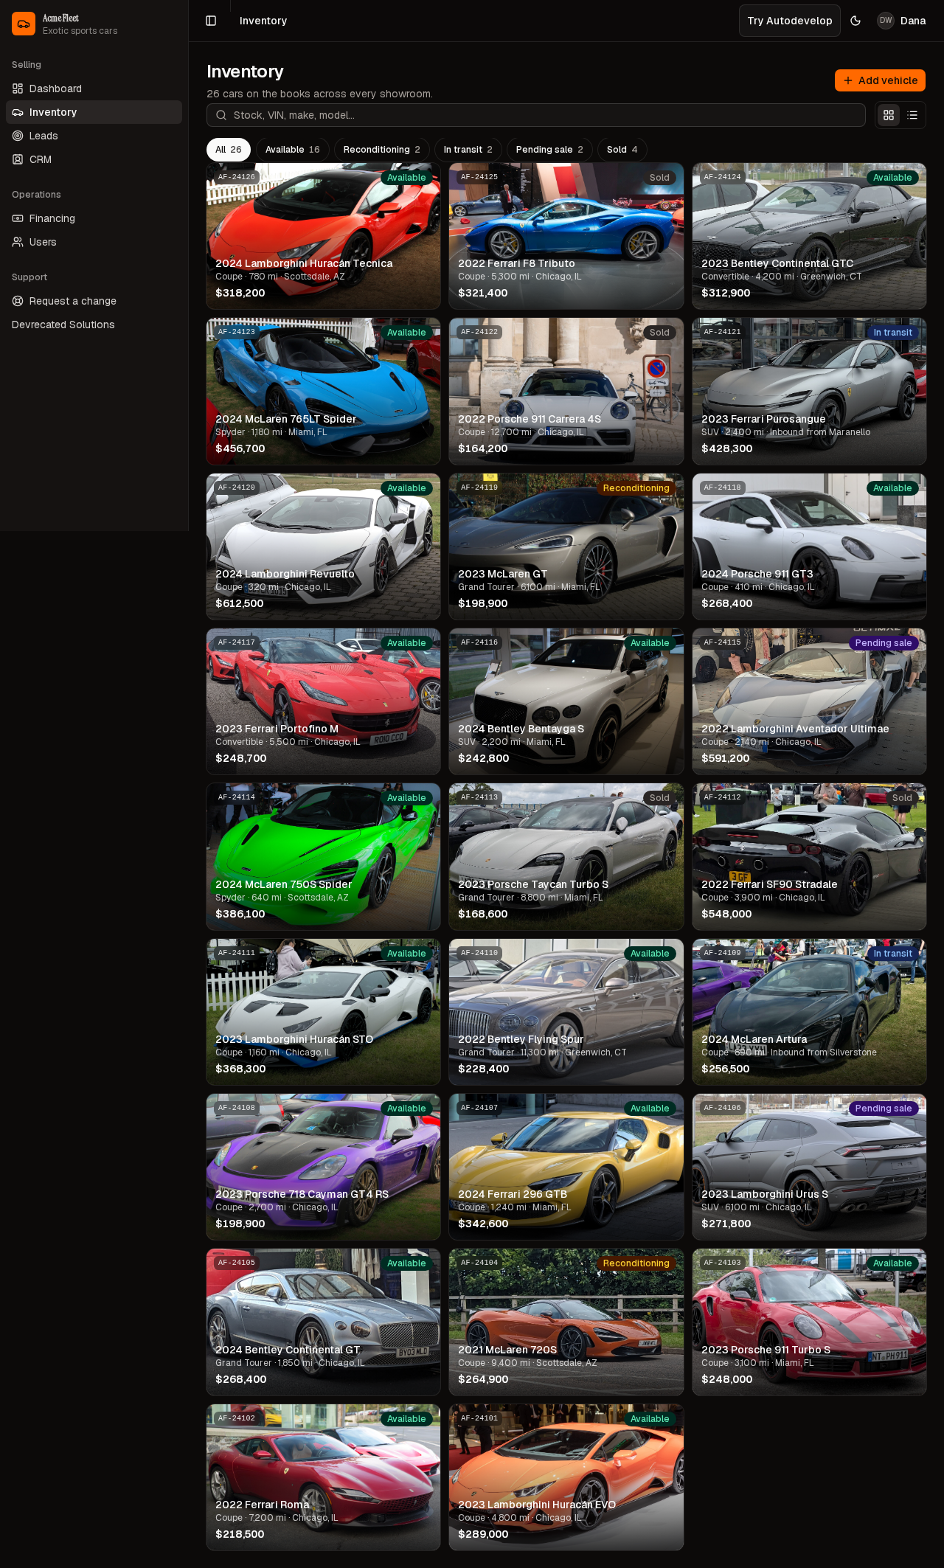Switch to list view layout
This screenshot has width=944, height=1568.
tap(912, 115)
